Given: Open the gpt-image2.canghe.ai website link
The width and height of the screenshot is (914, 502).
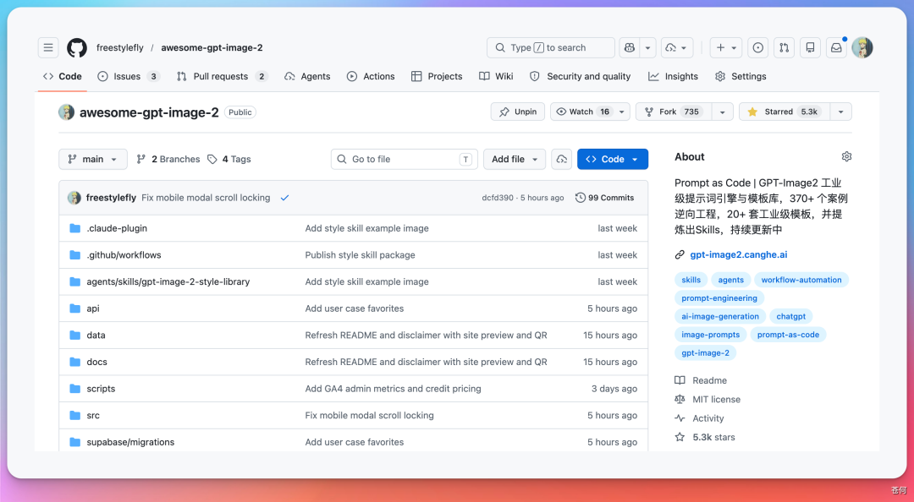Looking at the screenshot, I should (x=739, y=254).
